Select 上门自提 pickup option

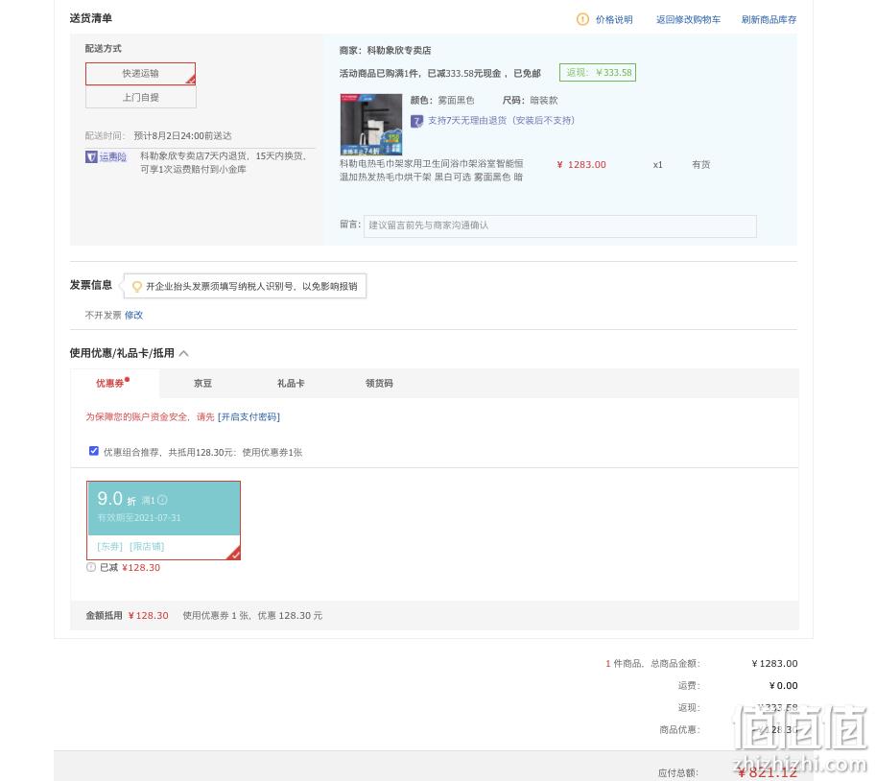141,97
